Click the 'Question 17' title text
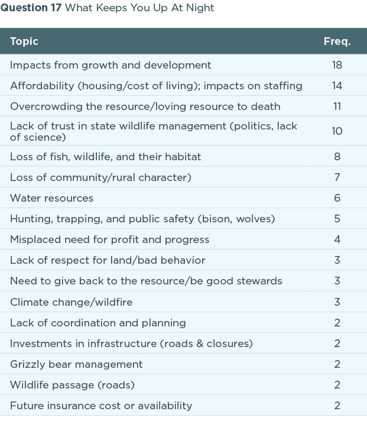 [x=31, y=8]
